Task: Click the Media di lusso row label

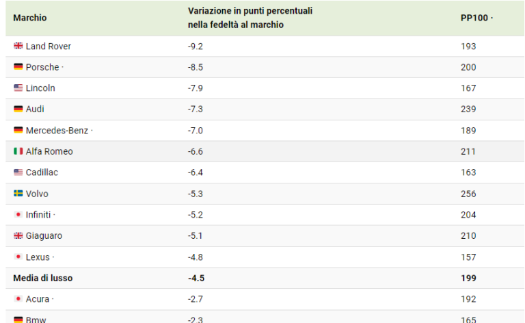Action: click(x=43, y=278)
